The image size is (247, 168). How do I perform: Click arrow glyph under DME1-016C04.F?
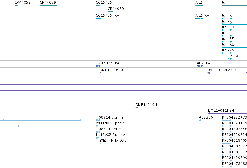100,73
